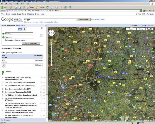The width and height of the screenshot is (155, 124).
Task: Click the Route berechnen button
Action: tap(31, 43)
